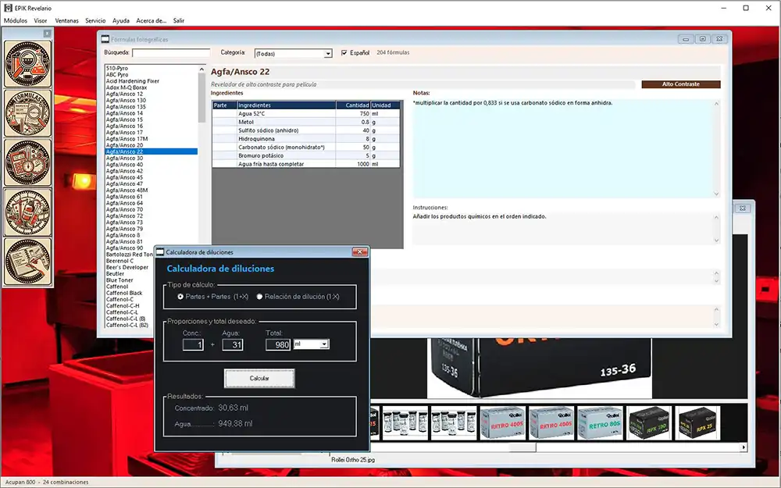Select Caffenol Black formula
Image resolution: width=781 pixels, height=488 pixels.
(124, 294)
